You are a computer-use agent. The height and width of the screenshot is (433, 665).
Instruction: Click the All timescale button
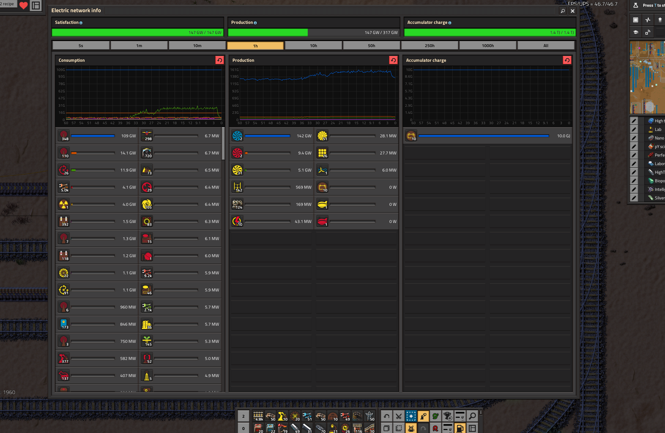(x=546, y=46)
